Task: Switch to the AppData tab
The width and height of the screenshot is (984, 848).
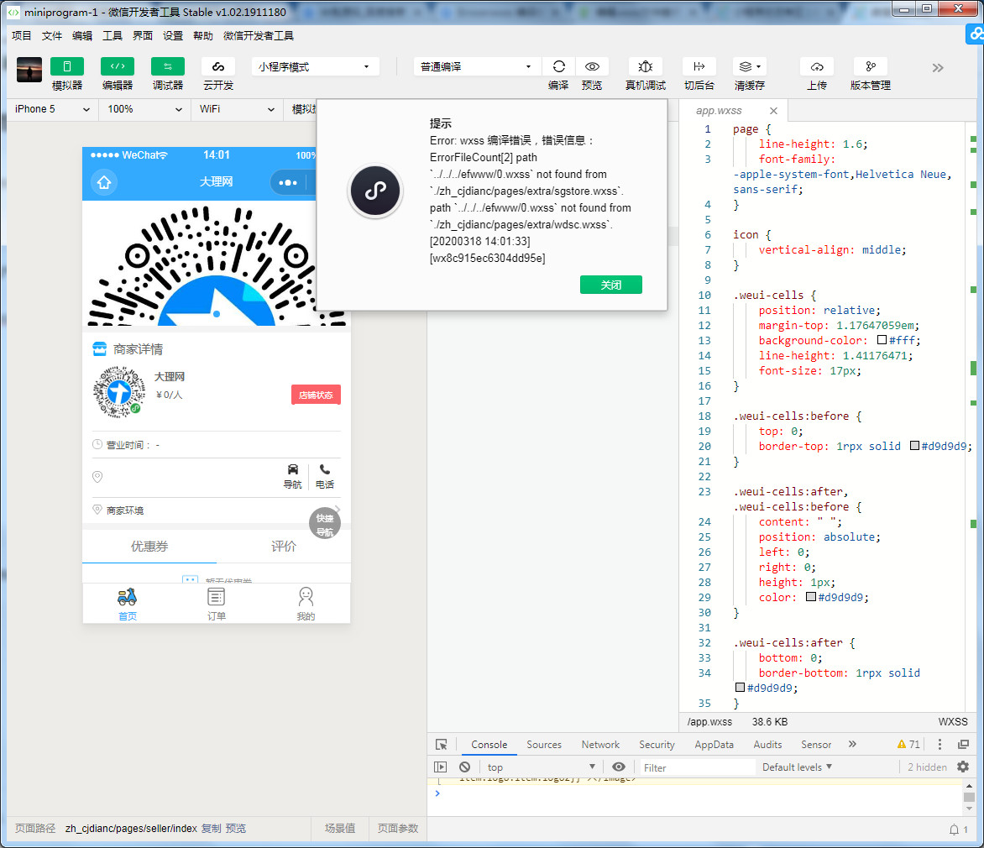Action: point(714,745)
